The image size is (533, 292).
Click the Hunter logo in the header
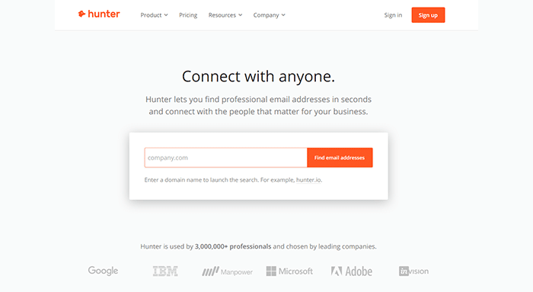click(x=99, y=14)
